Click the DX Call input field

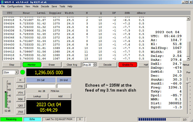(41, 86)
